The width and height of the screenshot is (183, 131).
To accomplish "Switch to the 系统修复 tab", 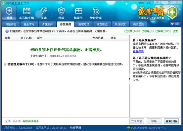I will click(x=120, y=24).
